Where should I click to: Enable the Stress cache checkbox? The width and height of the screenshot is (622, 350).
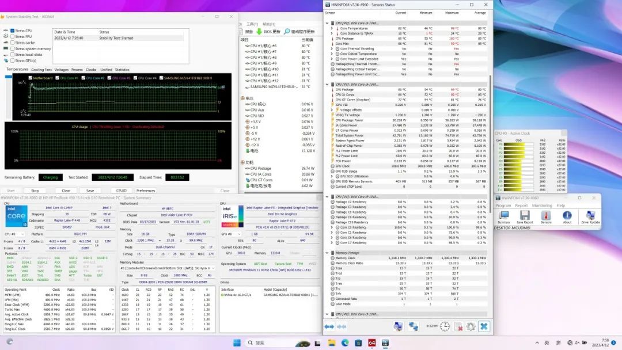[x=12, y=43]
